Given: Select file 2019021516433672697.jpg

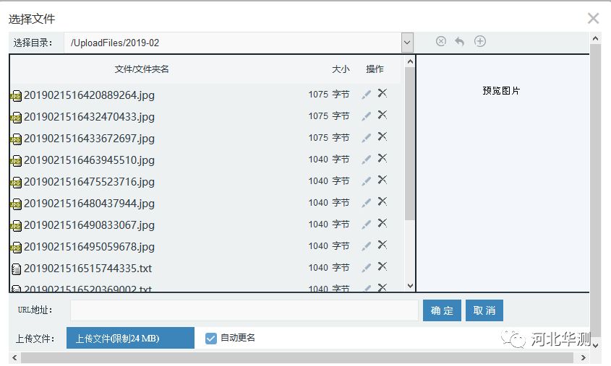Looking at the screenshot, I should 89,139.
